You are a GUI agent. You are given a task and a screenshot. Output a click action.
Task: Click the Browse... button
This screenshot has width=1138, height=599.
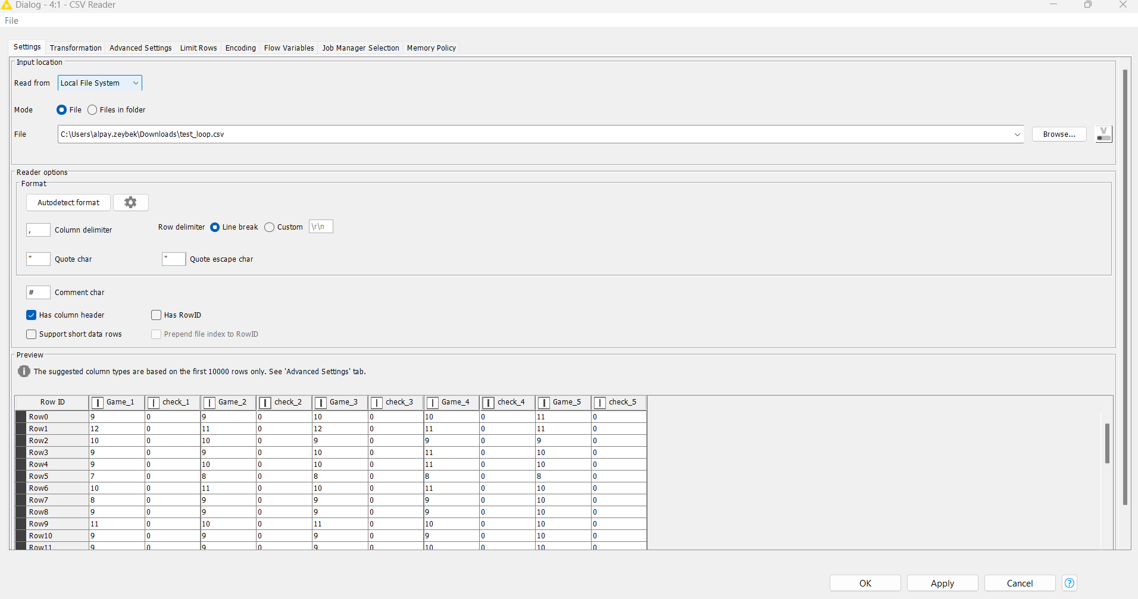pos(1059,134)
